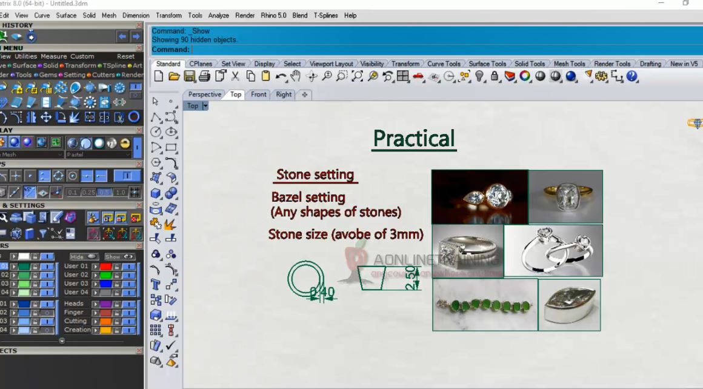Click the Paste clipboard icon
This screenshot has width=703, height=389.
tap(265, 76)
